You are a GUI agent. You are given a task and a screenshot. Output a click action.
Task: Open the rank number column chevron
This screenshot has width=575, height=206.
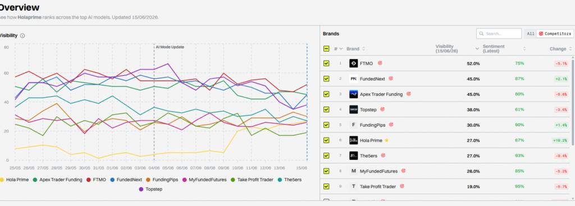coord(341,49)
